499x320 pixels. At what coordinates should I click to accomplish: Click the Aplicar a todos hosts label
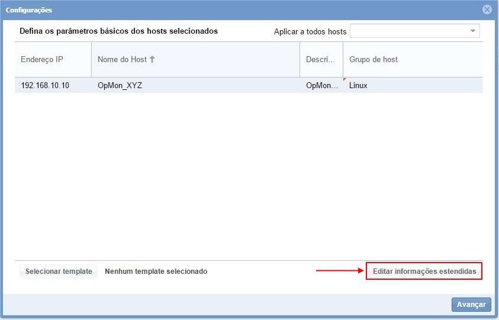point(310,31)
